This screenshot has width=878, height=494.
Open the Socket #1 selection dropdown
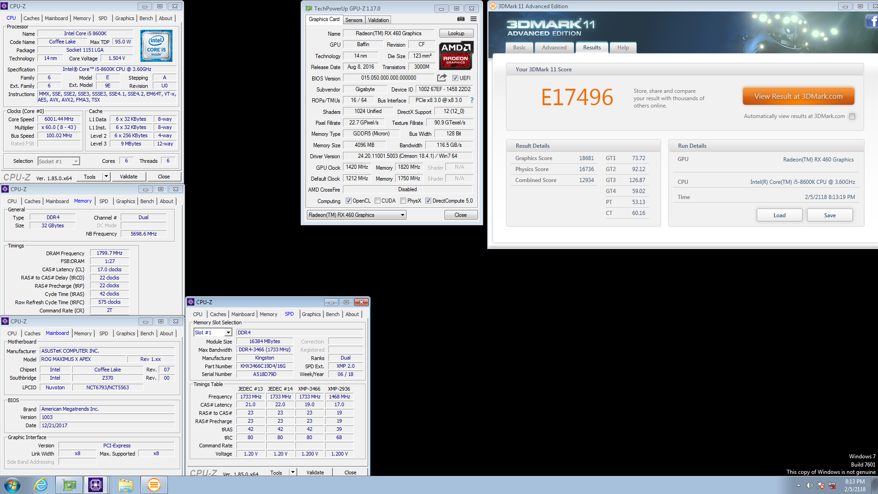(x=59, y=161)
